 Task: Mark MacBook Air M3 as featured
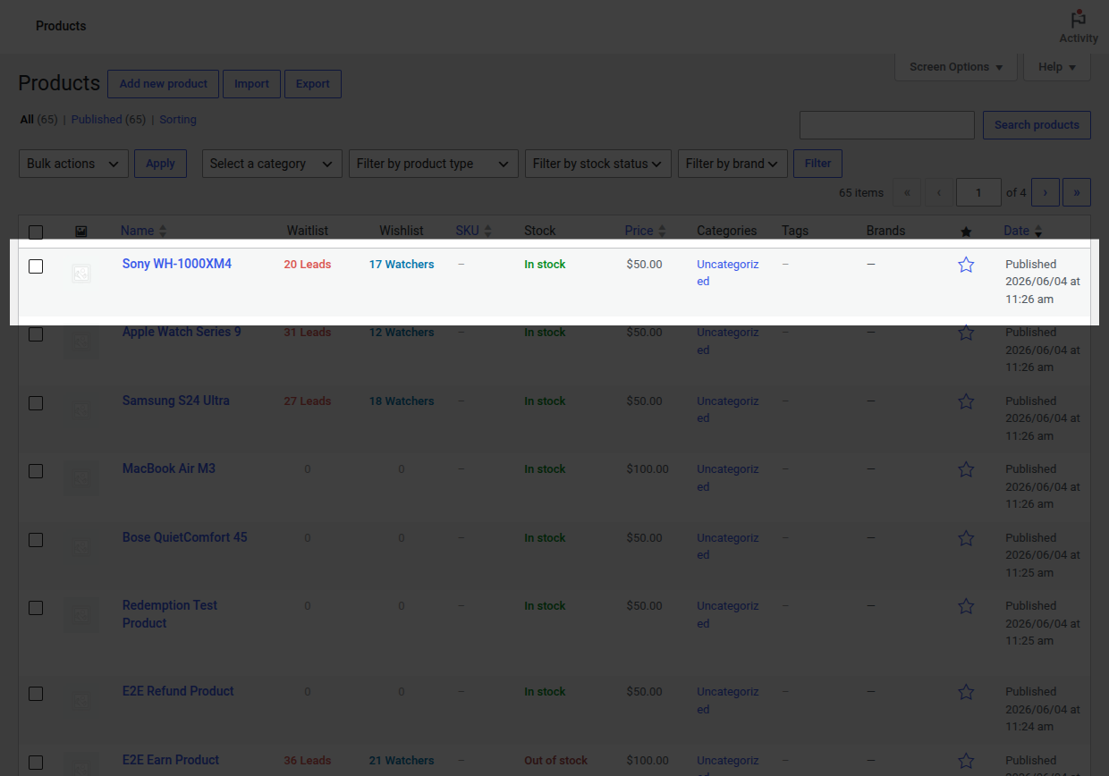pos(966,469)
